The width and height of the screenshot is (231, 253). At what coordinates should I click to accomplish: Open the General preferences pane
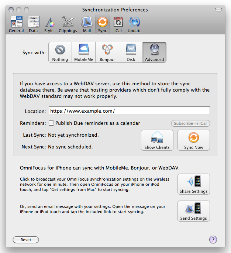click(16, 24)
